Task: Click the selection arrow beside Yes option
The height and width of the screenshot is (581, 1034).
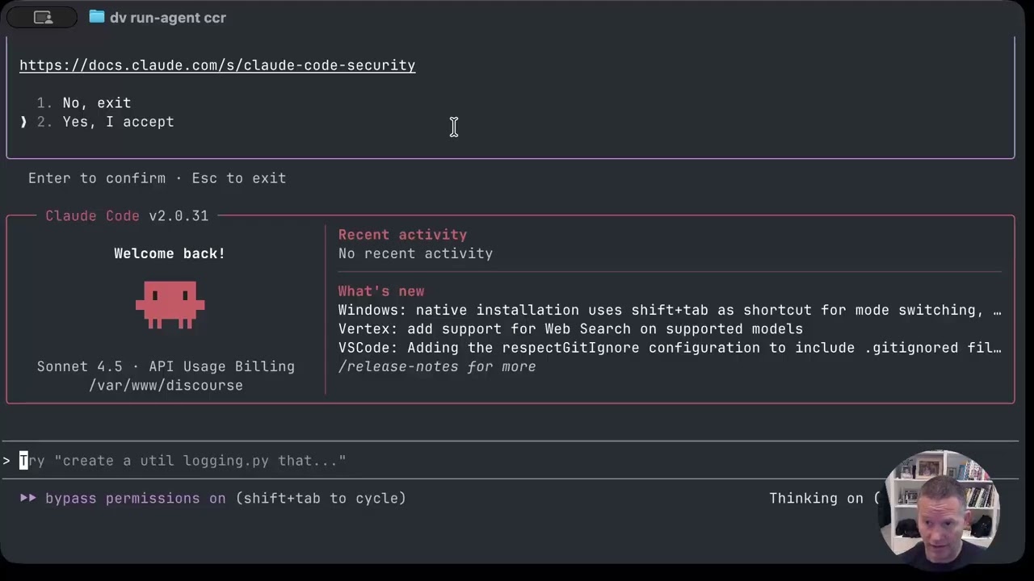Action: [x=23, y=122]
